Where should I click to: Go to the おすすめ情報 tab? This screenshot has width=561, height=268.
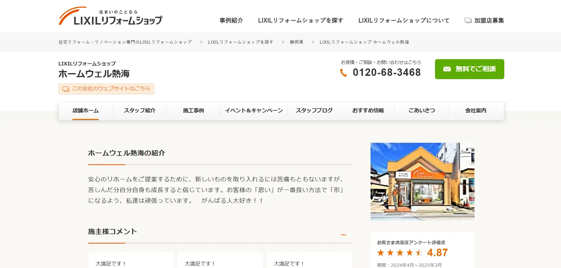(368, 111)
